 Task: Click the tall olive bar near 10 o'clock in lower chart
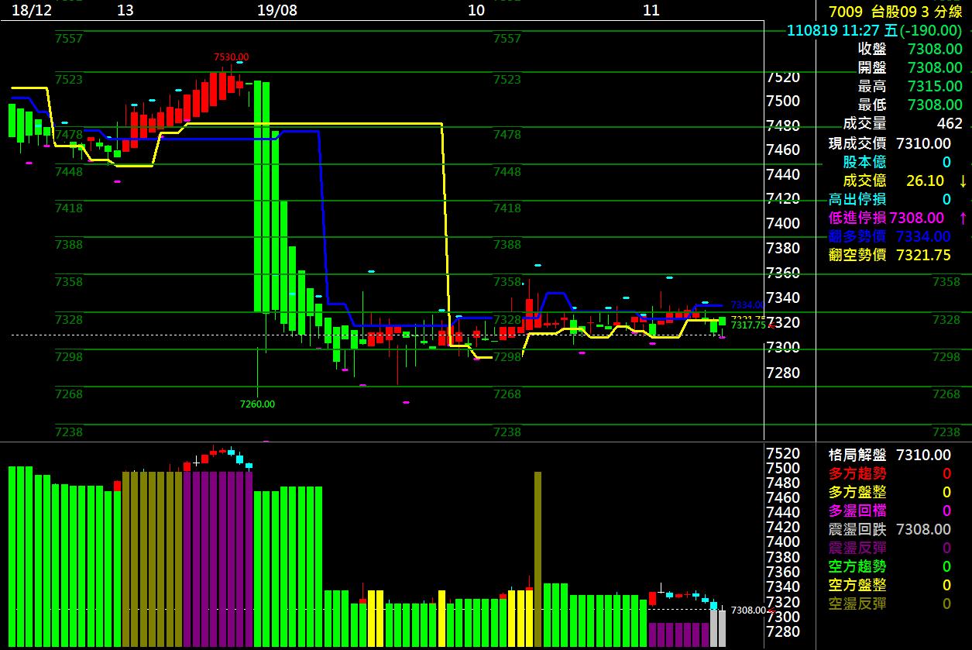[538, 559]
